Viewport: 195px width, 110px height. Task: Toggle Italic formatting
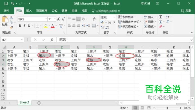pyautogui.click(x=24, y=26)
